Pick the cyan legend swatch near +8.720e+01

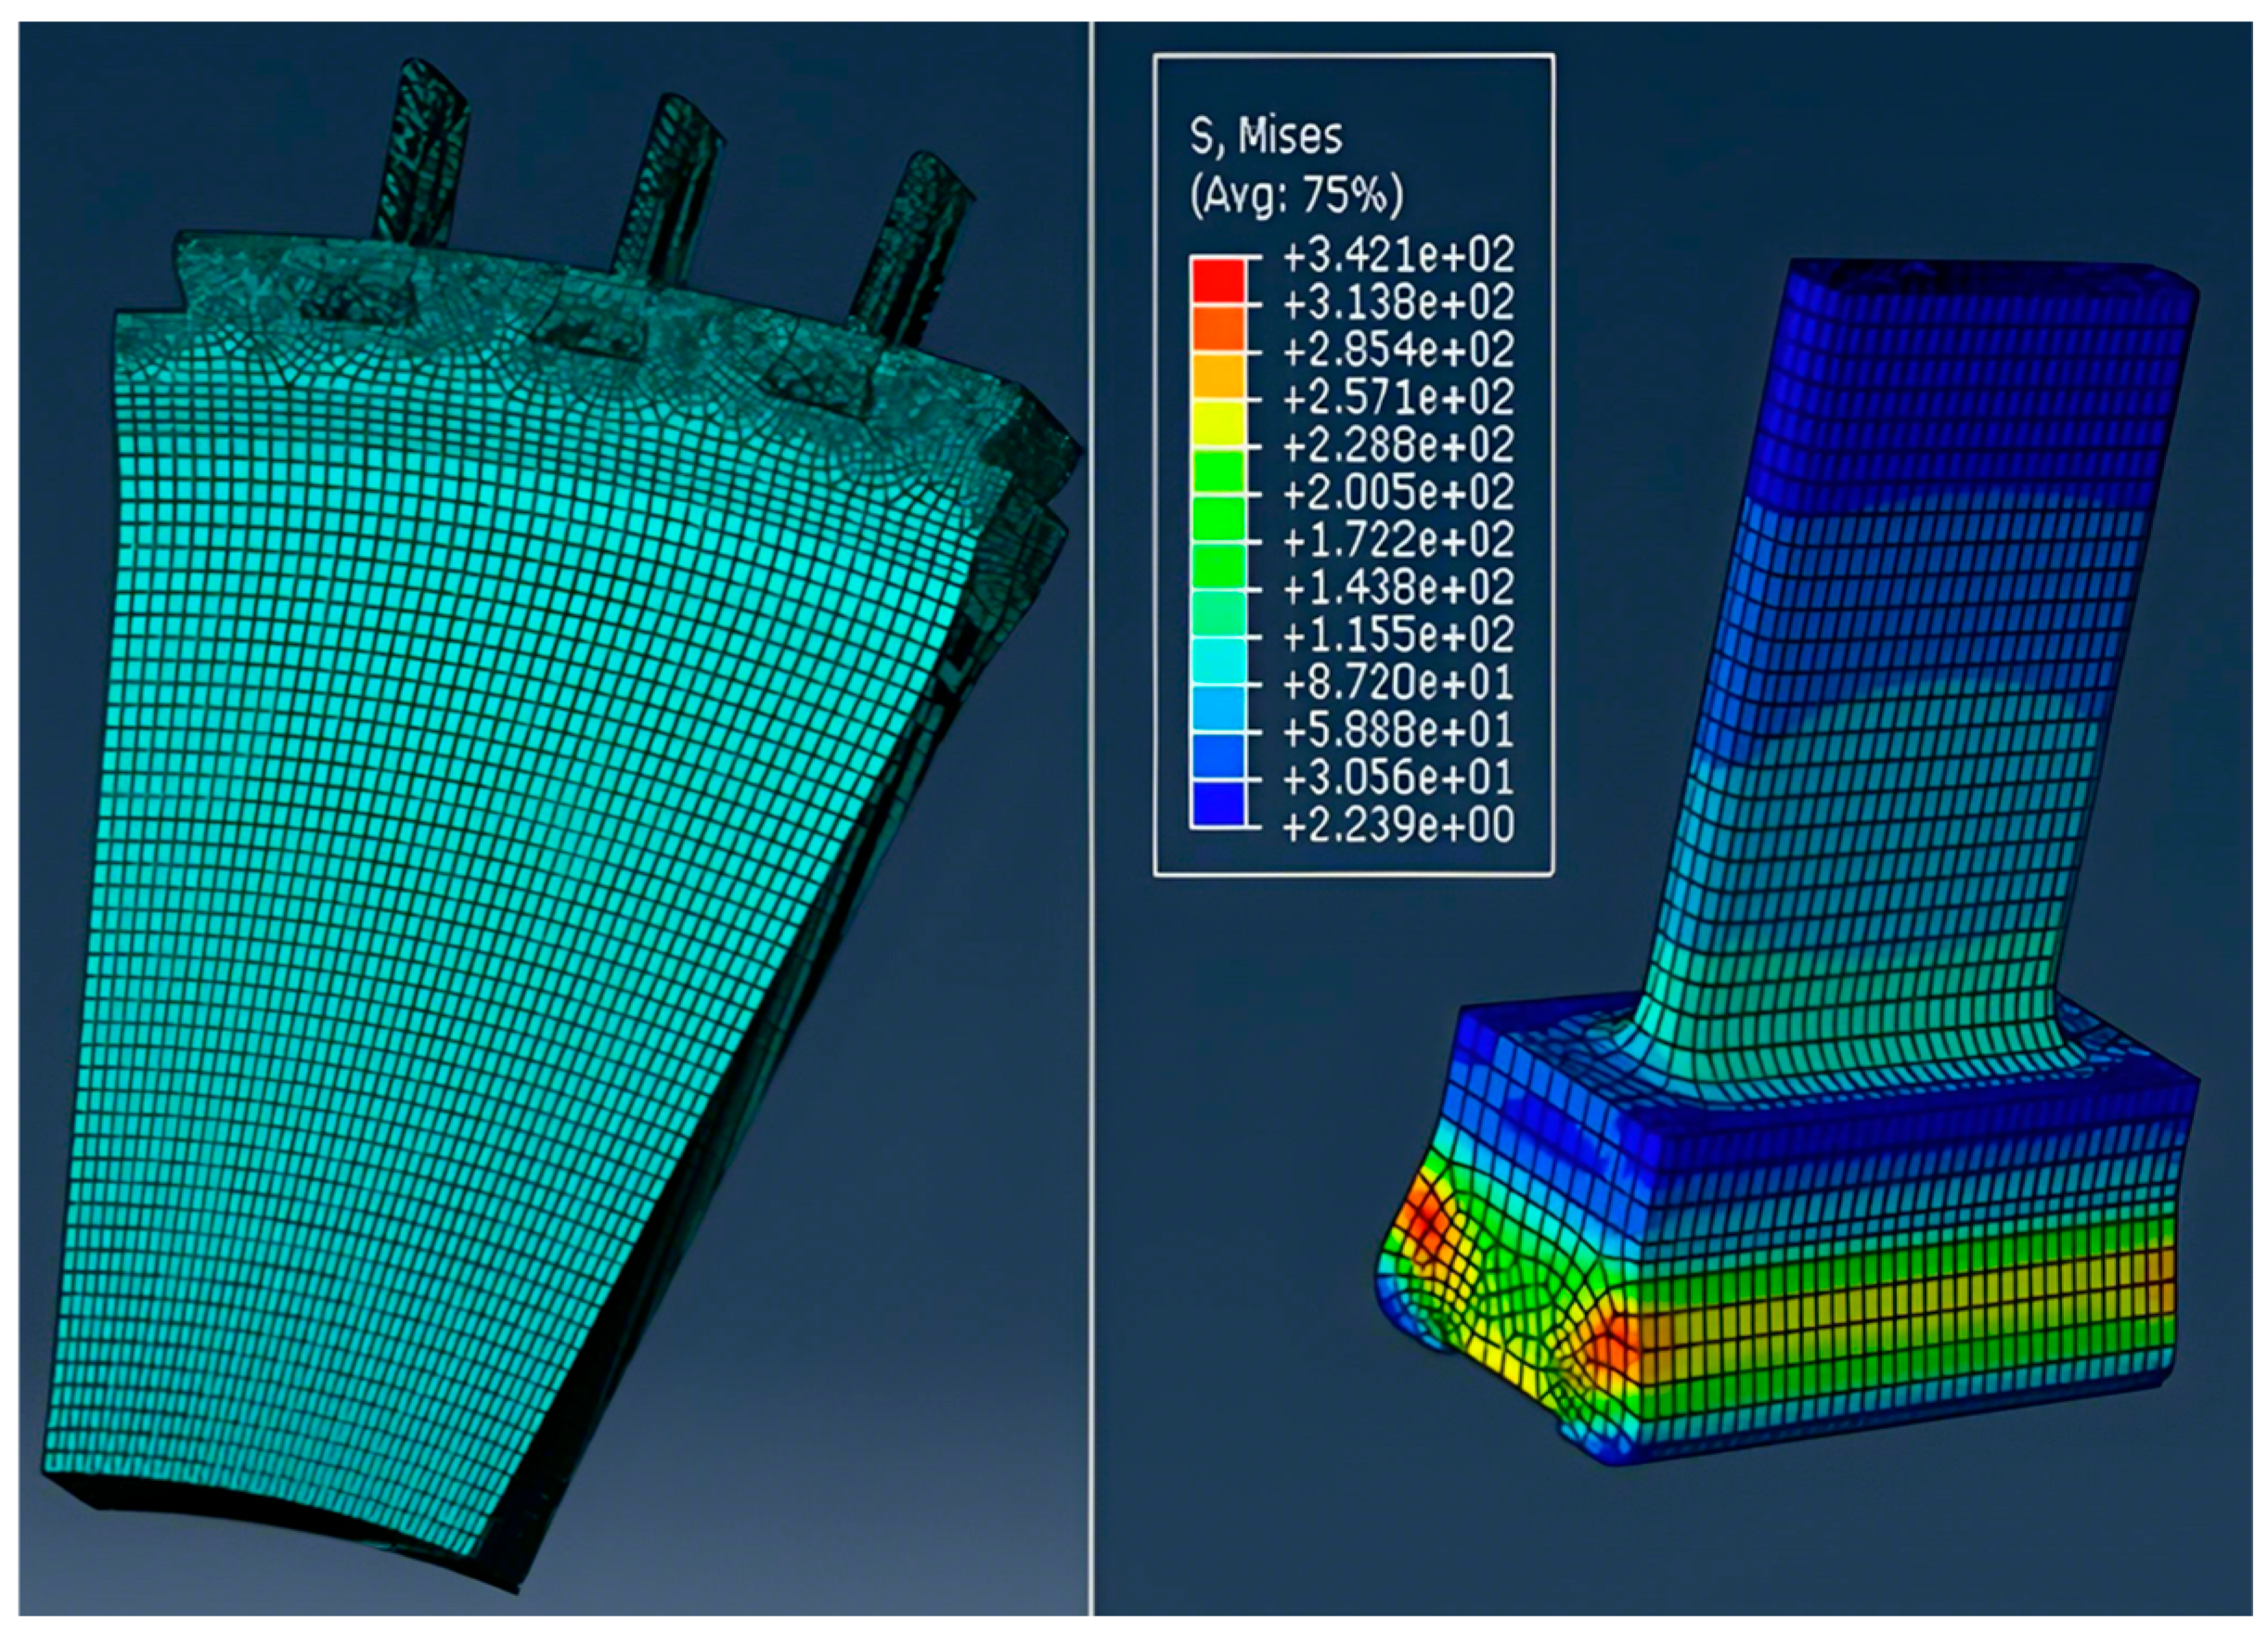click(x=1217, y=660)
